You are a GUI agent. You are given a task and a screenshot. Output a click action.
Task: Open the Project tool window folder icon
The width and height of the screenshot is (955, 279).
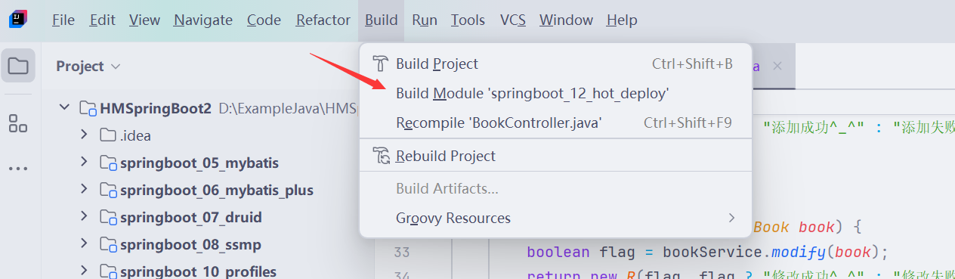pos(18,66)
